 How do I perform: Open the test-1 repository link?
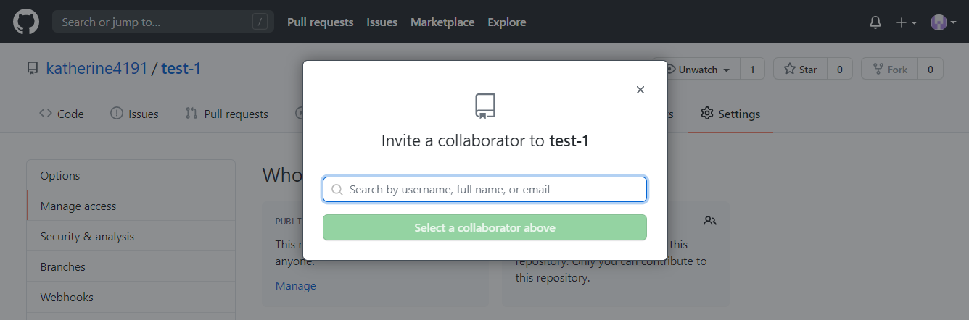(x=181, y=69)
